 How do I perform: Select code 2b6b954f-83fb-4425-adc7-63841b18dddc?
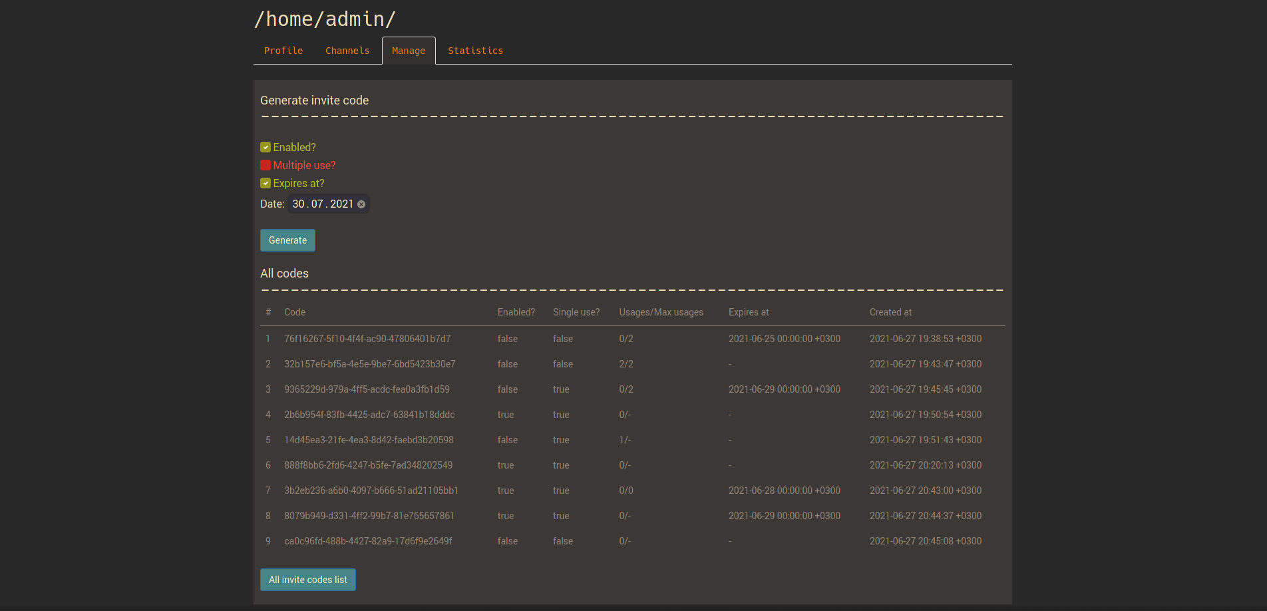[x=369, y=415]
